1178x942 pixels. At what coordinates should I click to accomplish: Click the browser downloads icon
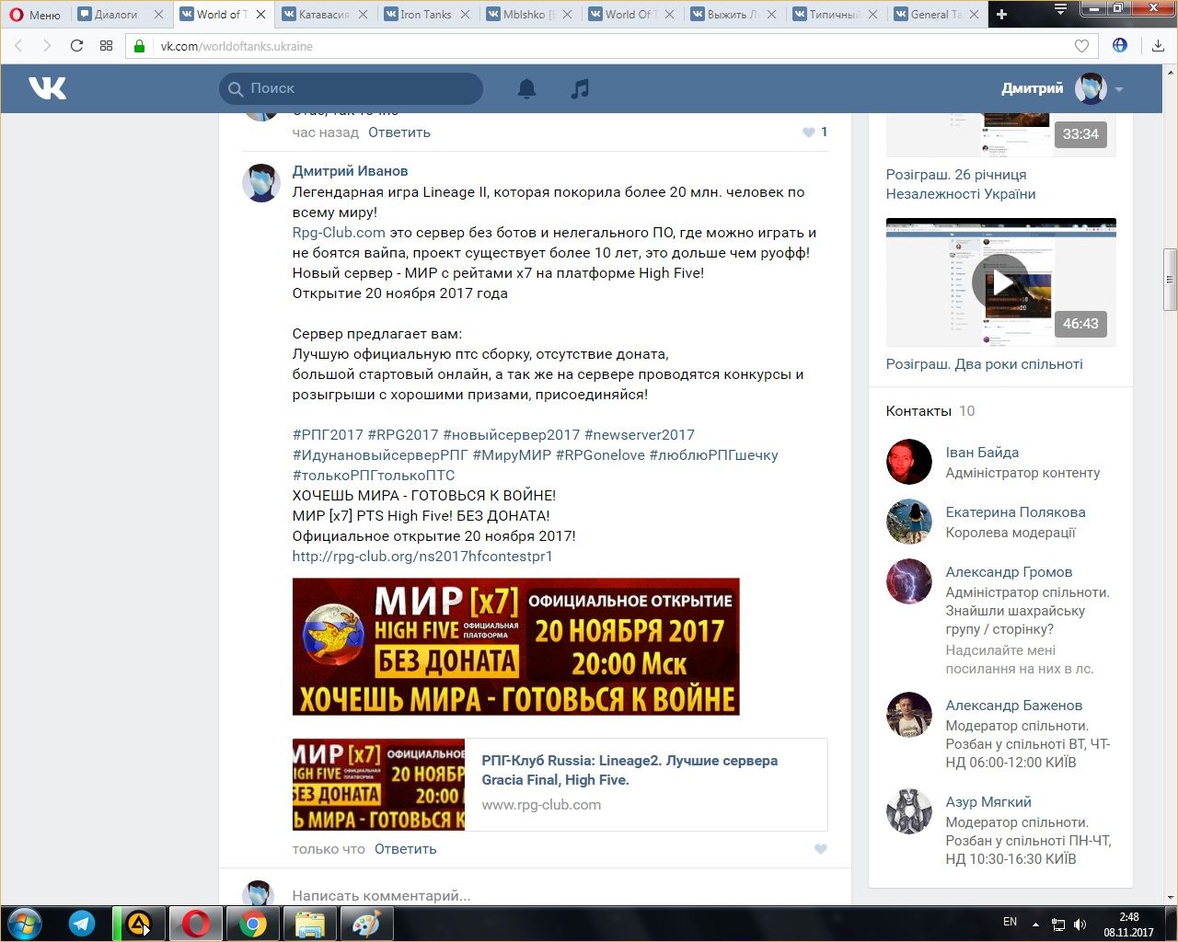pos(1158,45)
